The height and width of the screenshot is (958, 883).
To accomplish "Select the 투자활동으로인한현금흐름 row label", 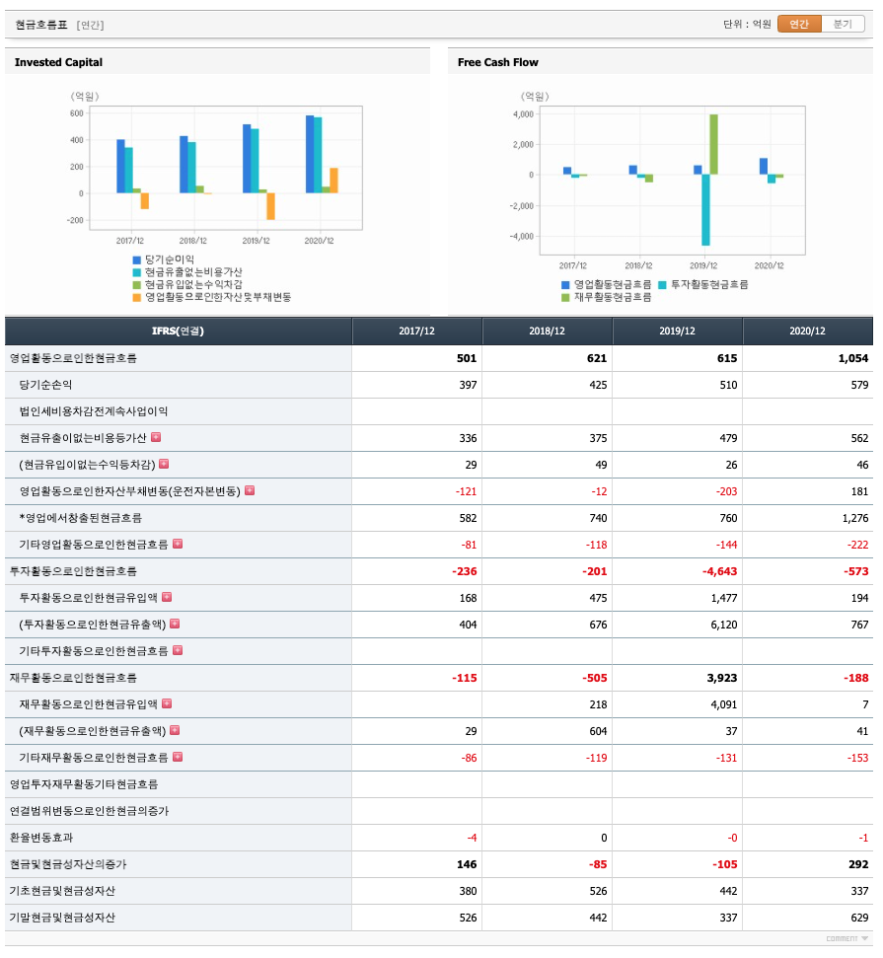I will click(73, 571).
